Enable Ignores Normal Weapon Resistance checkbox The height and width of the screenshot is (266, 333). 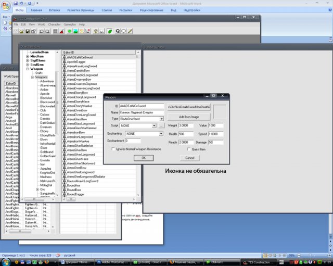tap(113, 149)
